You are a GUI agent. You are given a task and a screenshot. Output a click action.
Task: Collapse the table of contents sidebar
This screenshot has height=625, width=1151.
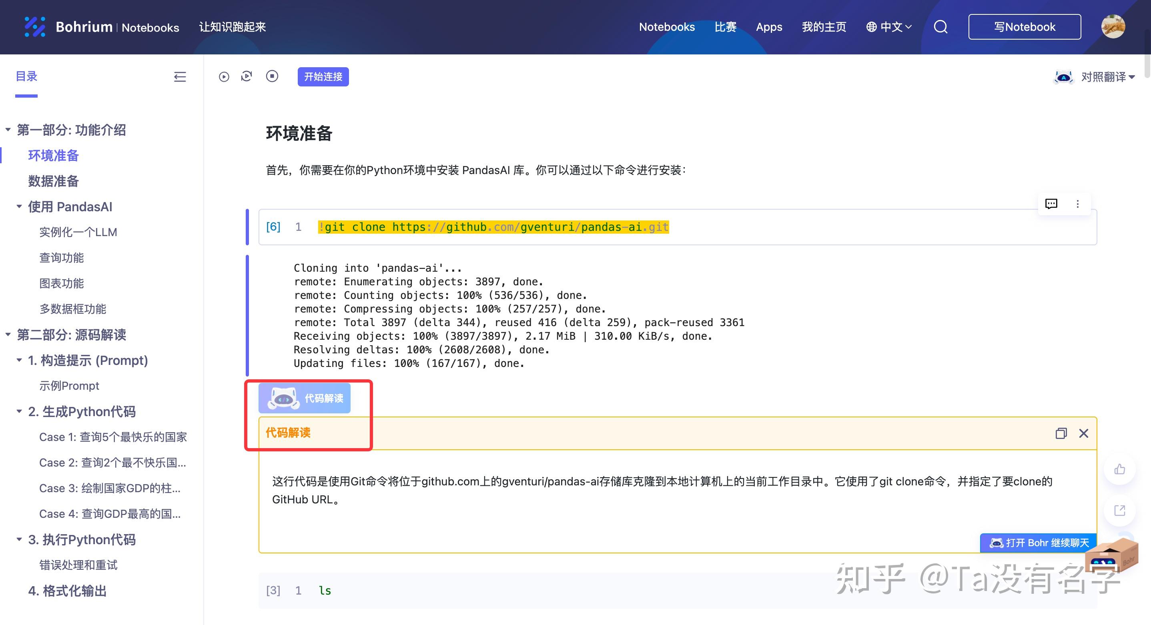pyautogui.click(x=180, y=77)
